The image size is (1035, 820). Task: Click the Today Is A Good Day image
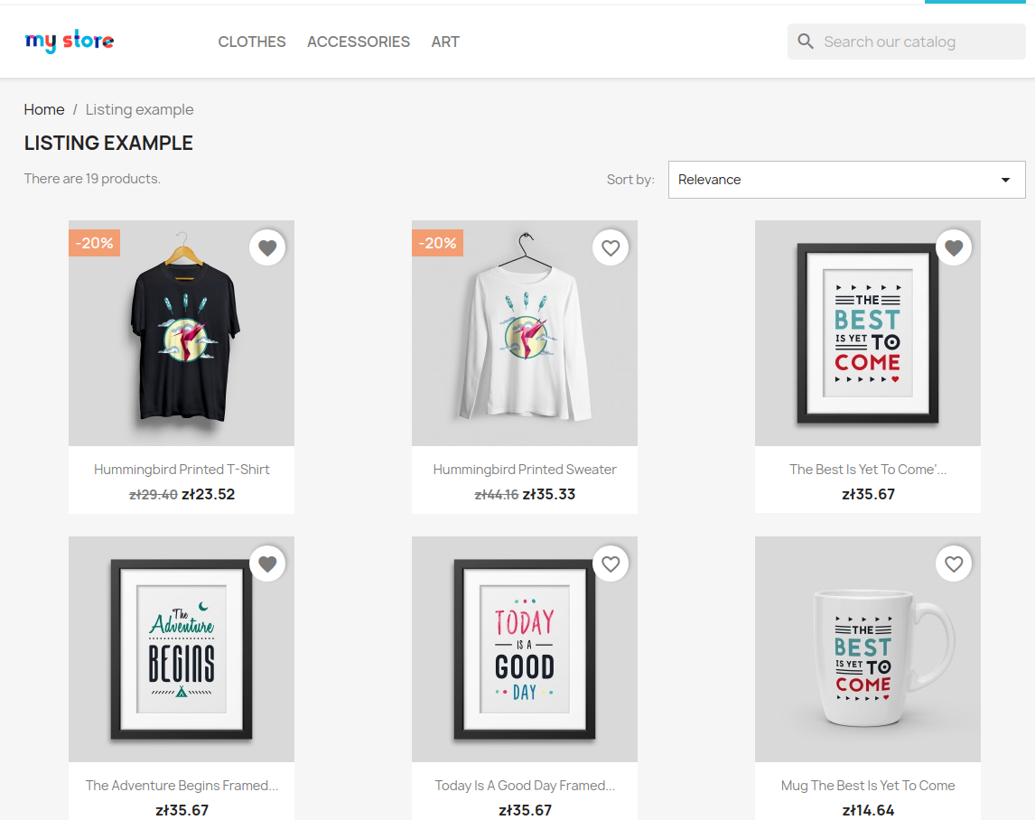[x=525, y=649]
